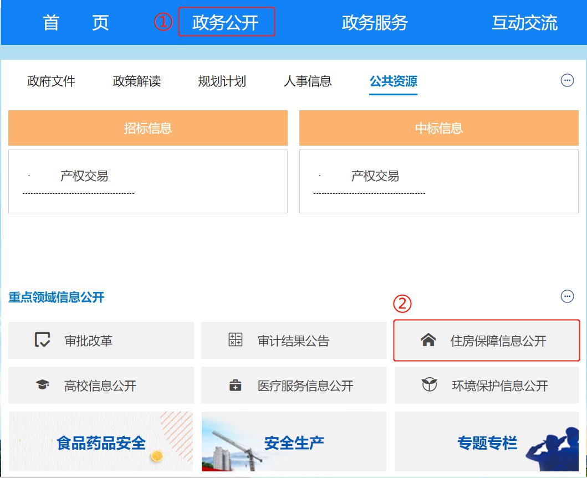Select the 人事信息 tab
Screen dimensions: 587x478
point(307,81)
